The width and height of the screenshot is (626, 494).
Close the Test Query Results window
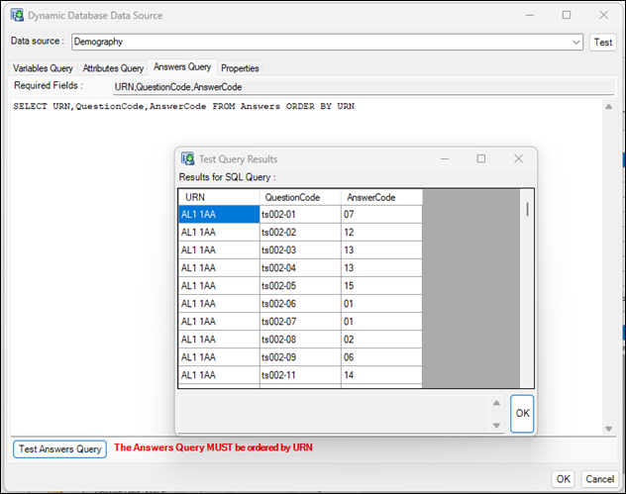click(518, 158)
